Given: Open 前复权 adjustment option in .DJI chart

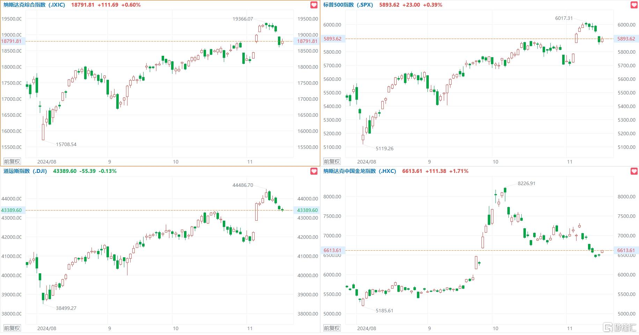Looking at the screenshot, I should point(12,328).
